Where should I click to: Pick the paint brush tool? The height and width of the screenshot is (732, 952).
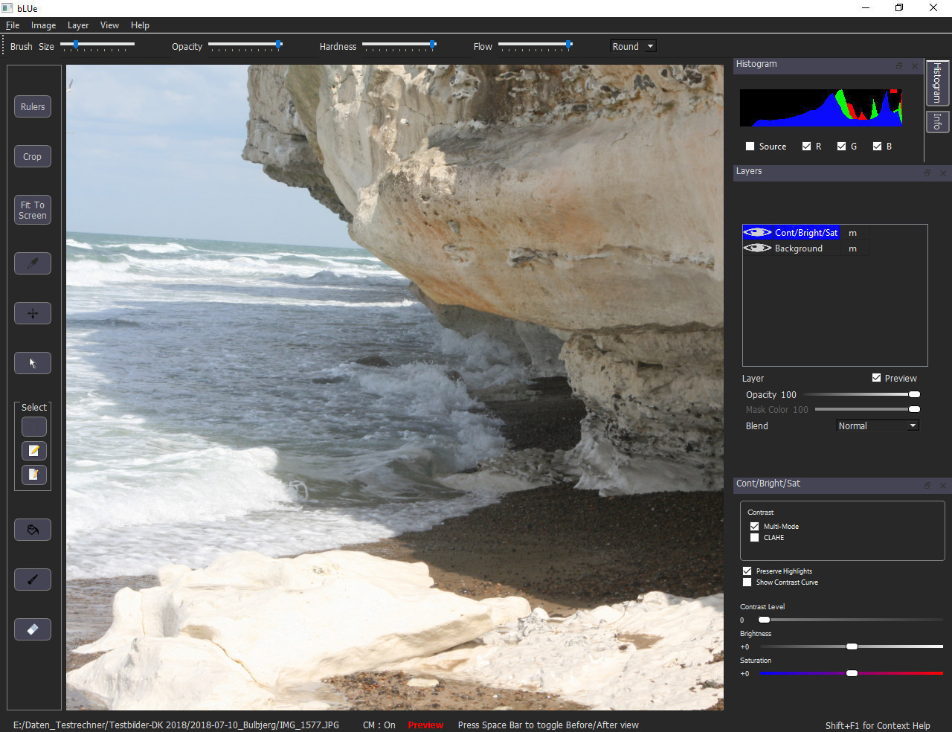(33, 579)
